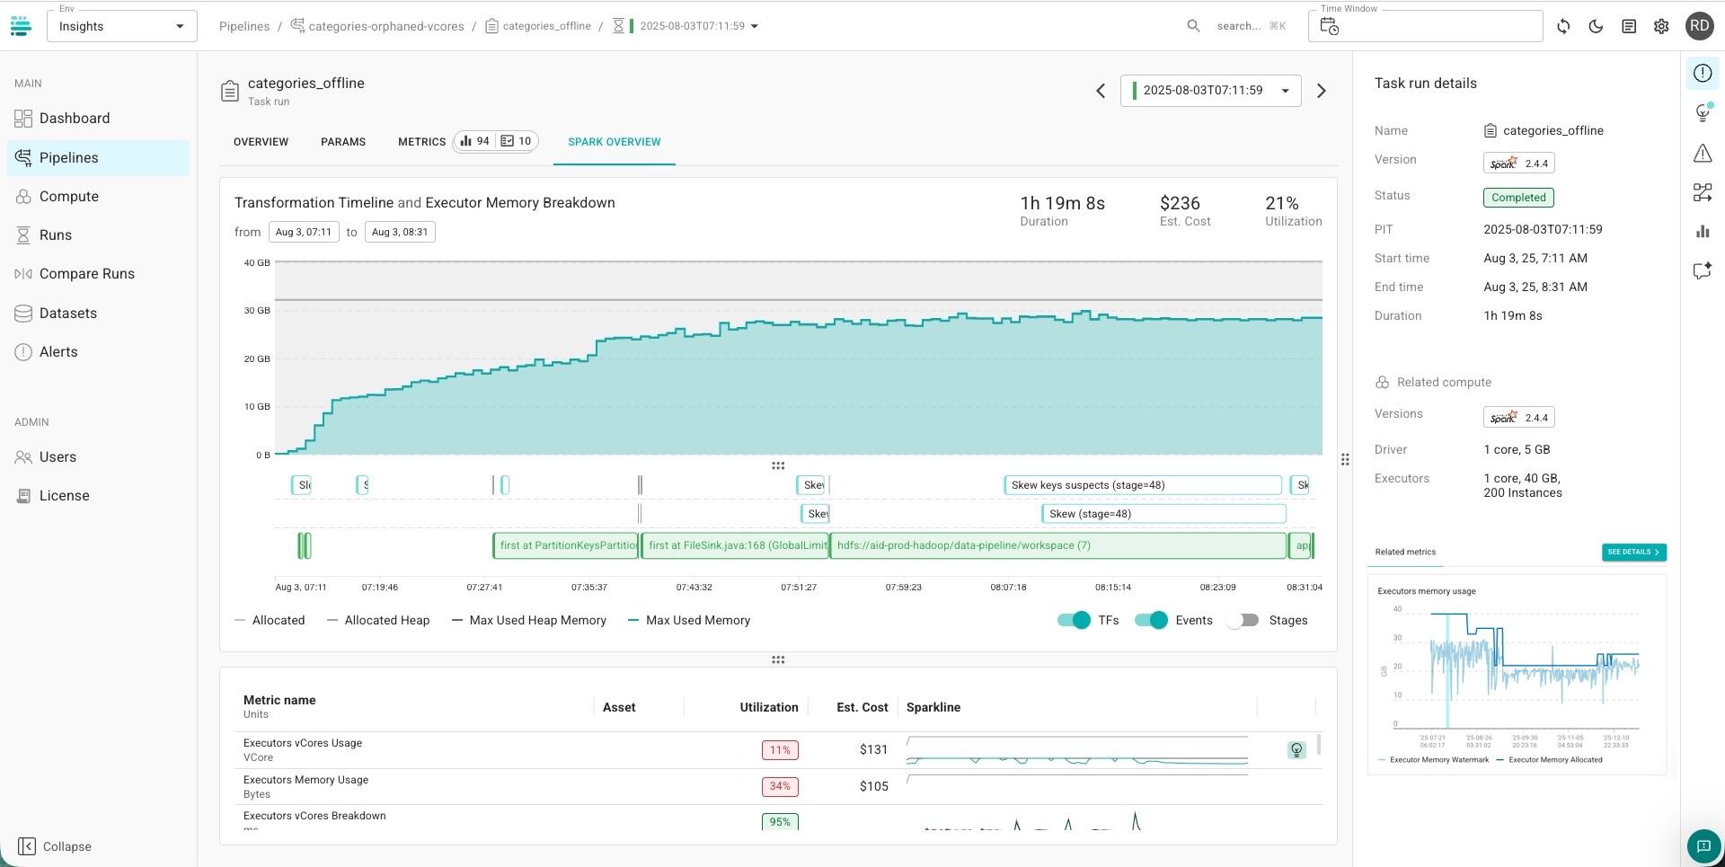Click the See Details button
Screen dimensions: 1725x867
[1633, 552]
